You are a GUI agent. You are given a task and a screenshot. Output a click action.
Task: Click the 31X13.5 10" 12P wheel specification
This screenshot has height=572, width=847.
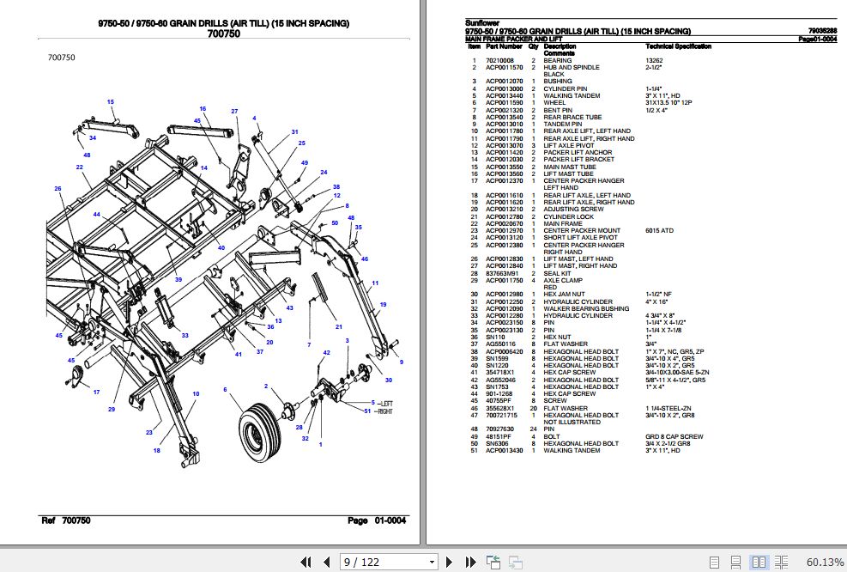pos(669,103)
